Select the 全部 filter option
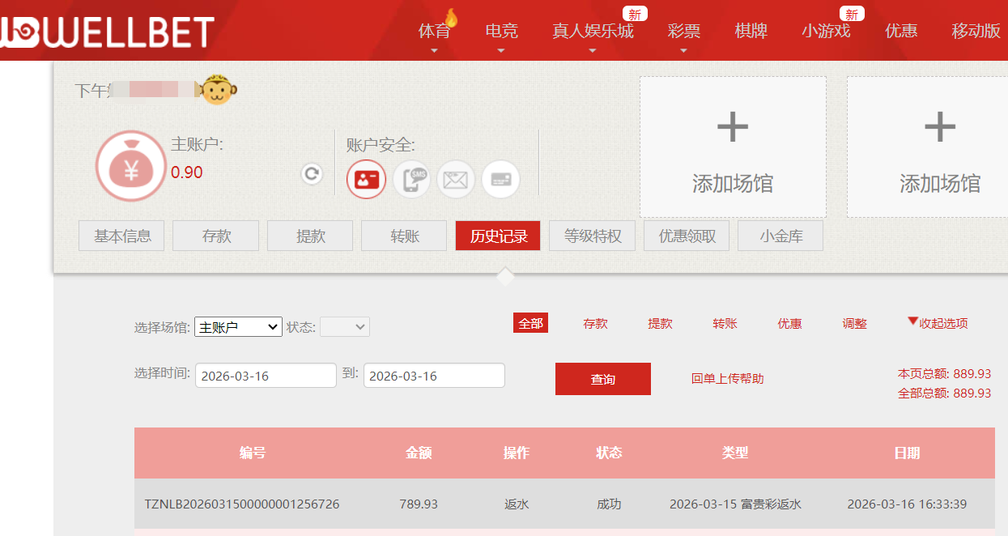 530,322
